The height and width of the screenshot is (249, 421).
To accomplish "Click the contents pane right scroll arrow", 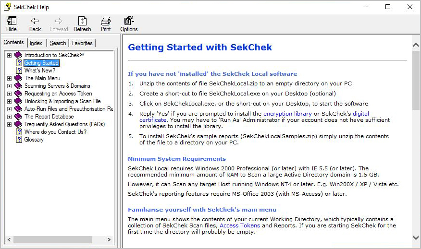I will [109, 239].
